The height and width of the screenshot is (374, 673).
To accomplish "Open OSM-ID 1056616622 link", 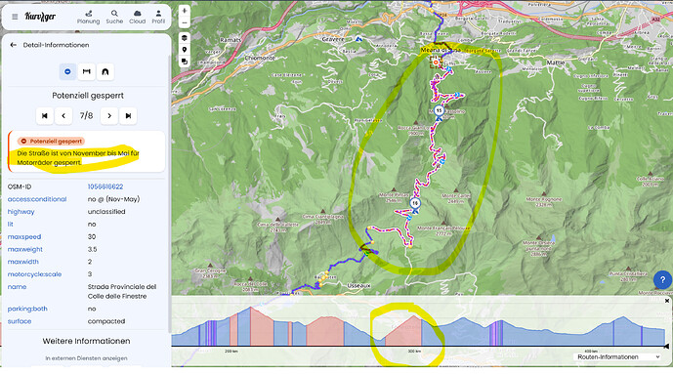I will click(x=105, y=187).
